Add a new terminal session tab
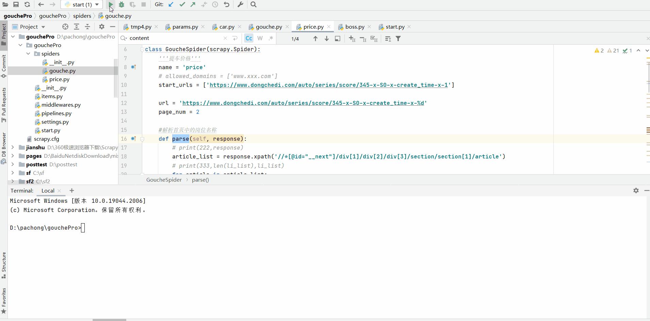 [x=71, y=190]
